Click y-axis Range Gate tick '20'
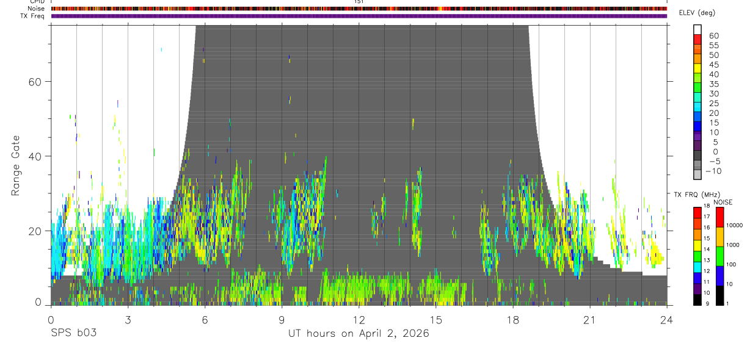750x346 pixels. pyautogui.click(x=35, y=231)
